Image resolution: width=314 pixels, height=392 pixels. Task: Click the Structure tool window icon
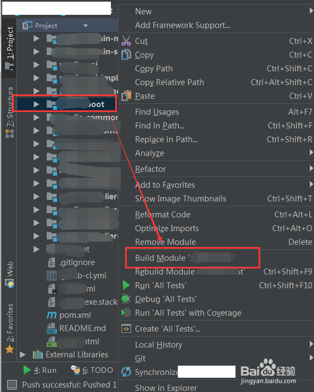tap(10, 134)
